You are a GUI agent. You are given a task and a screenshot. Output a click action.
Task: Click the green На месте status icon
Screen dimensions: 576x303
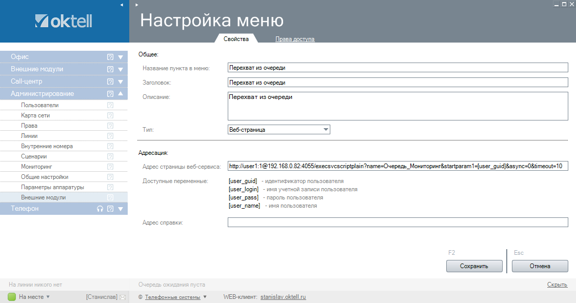pyautogui.click(x=12, y=297)
